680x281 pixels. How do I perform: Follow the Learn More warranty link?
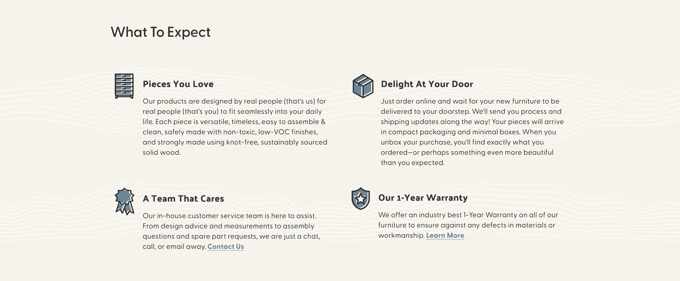pyautogui.click(x=445, y=235)
